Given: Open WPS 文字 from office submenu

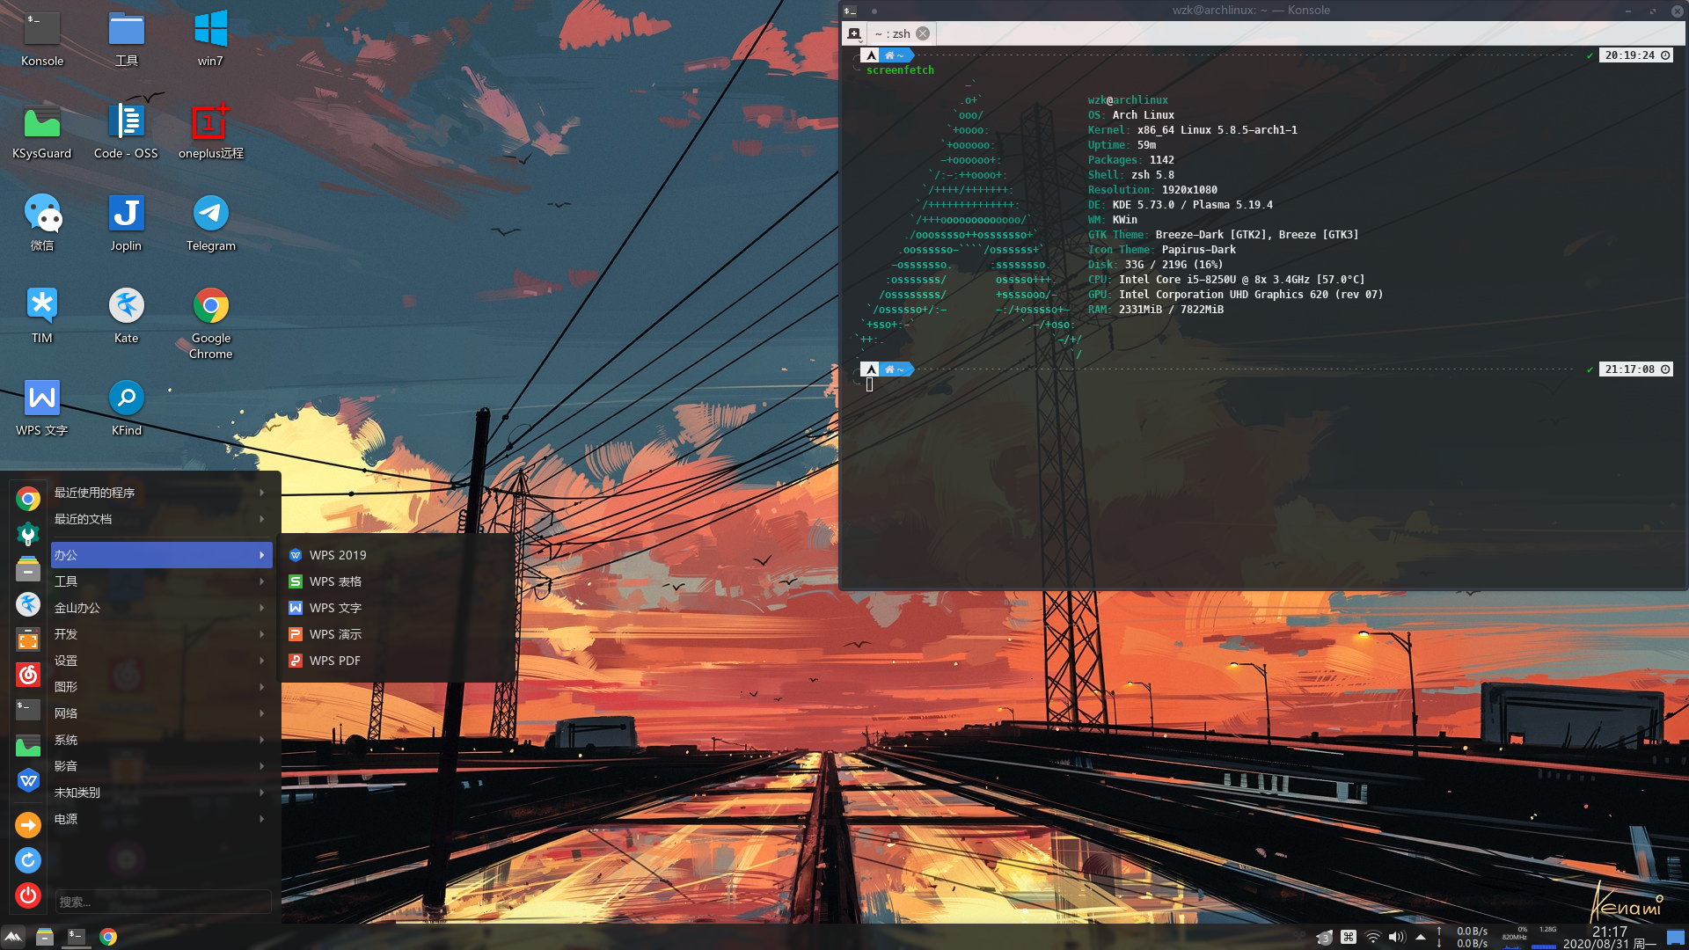Looking at the screenshot, I should 397,608.
